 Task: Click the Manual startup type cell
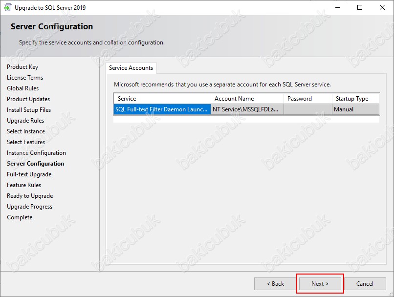(355, 109)
